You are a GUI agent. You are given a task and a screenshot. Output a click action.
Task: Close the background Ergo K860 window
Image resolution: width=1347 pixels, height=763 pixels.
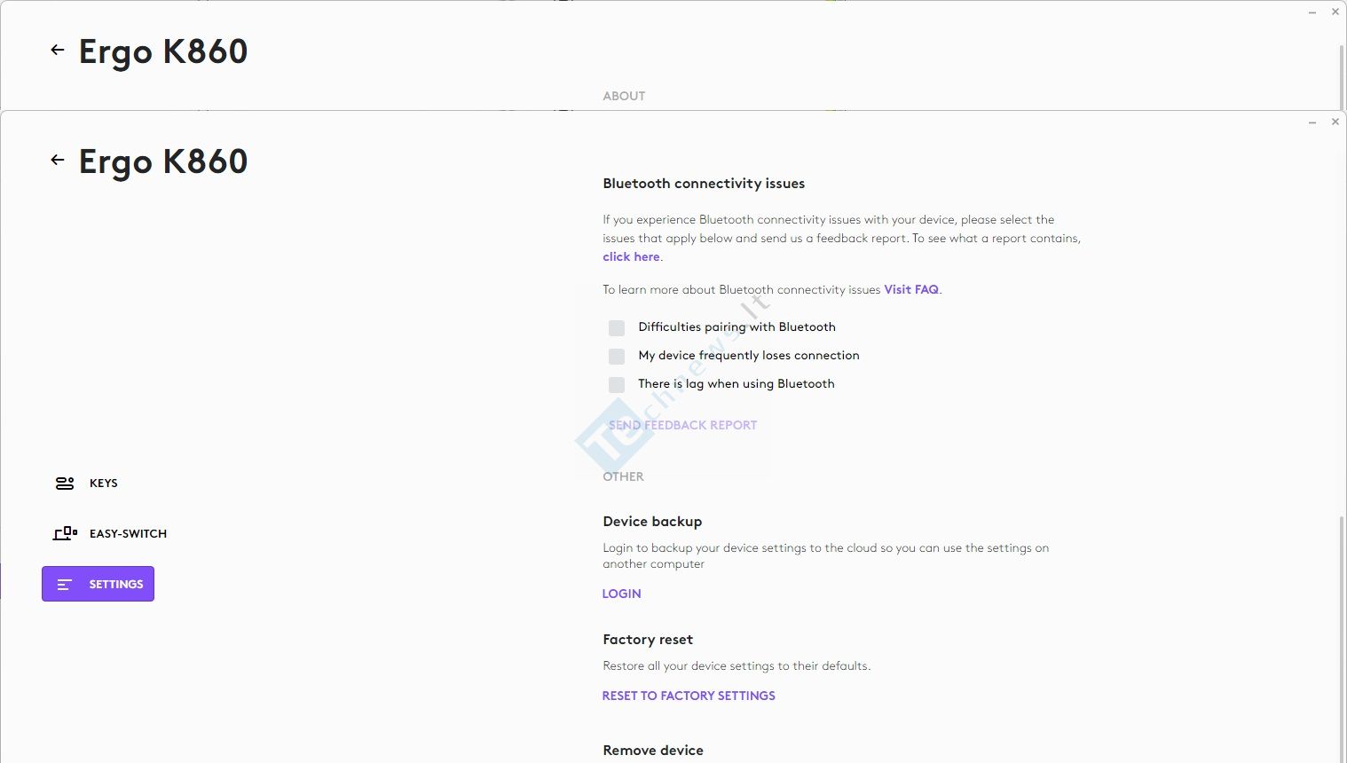point(1335,12)
